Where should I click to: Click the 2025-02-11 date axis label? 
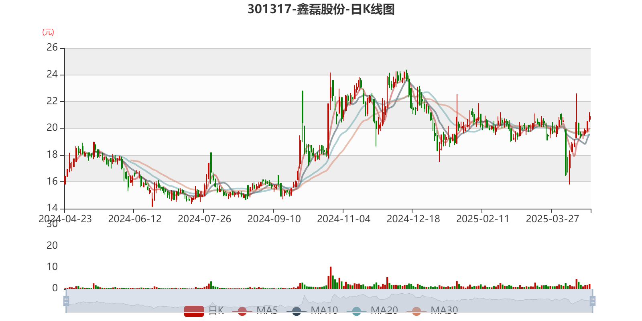tap(483, 219)
